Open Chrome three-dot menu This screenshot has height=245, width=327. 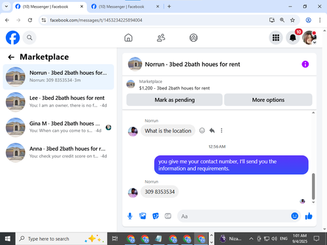tap(320, 20)
